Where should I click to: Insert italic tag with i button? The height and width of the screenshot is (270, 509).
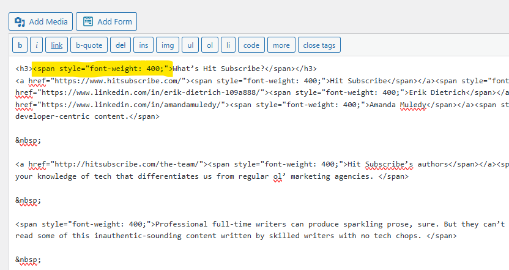(36, 45)
